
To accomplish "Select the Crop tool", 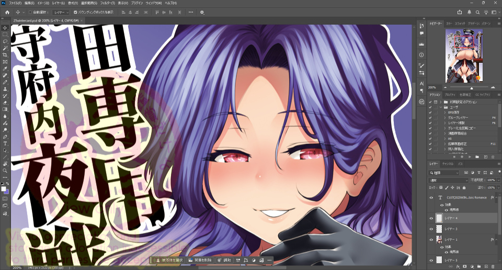I will click(5, 54).
